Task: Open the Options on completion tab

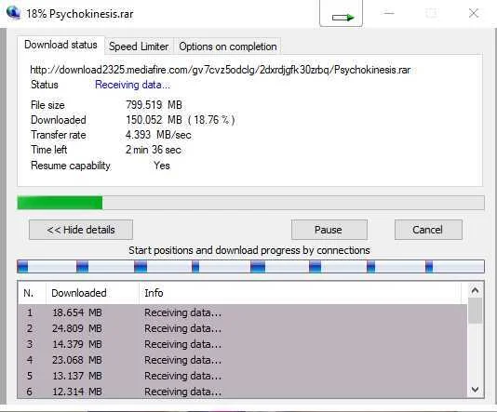Action: coord(228,47)
